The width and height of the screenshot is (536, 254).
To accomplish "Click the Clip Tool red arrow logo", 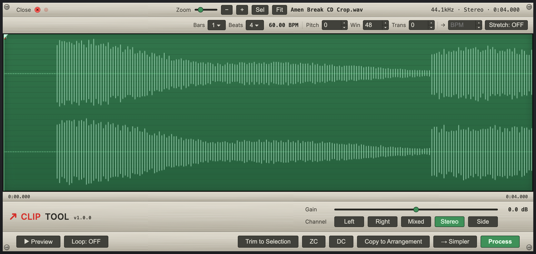I will 13,217.
